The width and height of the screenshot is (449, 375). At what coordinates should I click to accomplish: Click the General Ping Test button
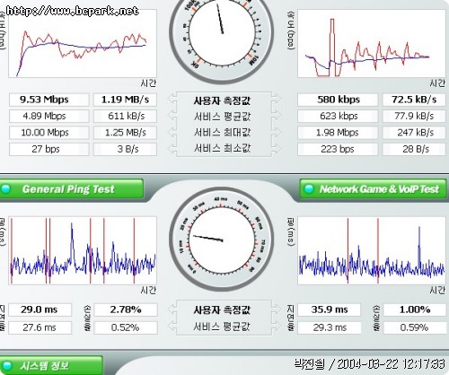tap(71, 188)
